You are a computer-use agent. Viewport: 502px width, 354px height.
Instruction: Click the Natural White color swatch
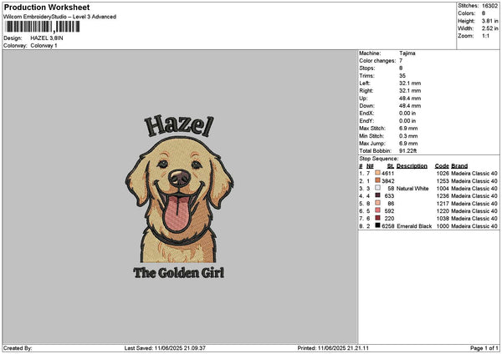click(x=378, y=188)
